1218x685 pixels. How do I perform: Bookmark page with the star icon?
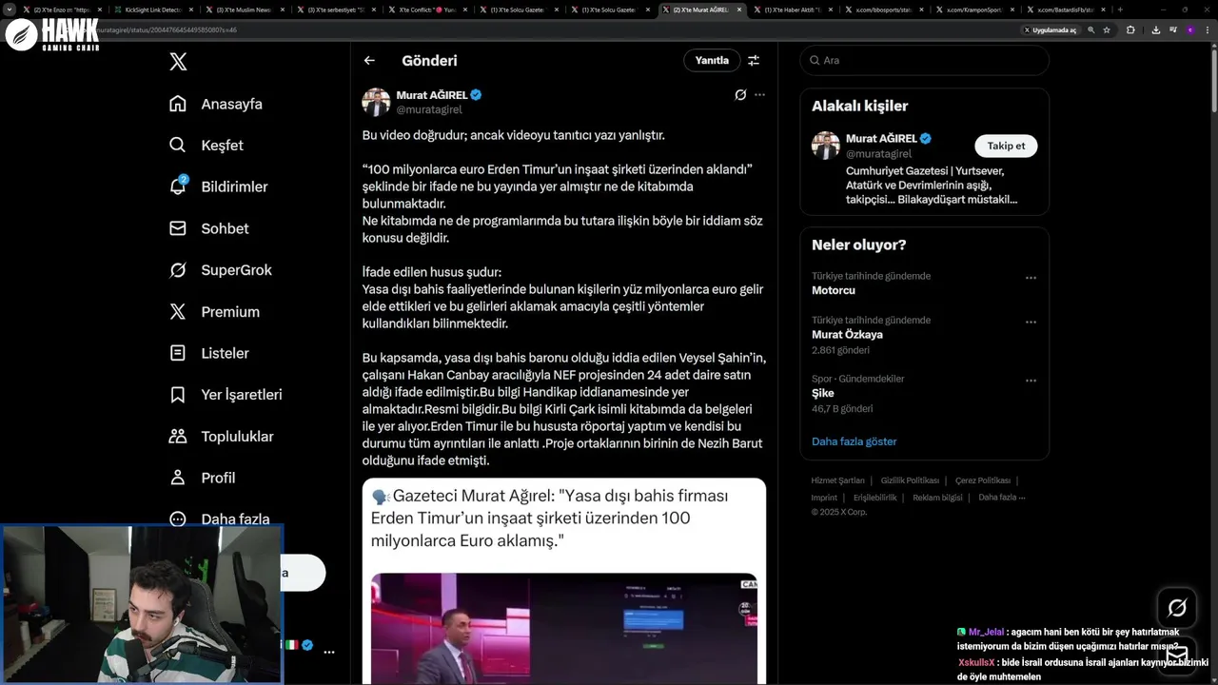[1107, 30]
